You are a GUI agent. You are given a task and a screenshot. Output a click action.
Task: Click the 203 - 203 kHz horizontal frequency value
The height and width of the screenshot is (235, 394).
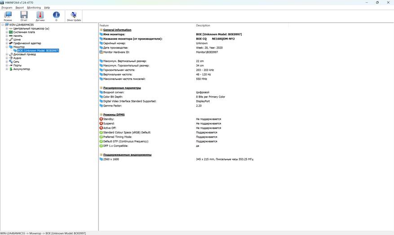(205, 70)
